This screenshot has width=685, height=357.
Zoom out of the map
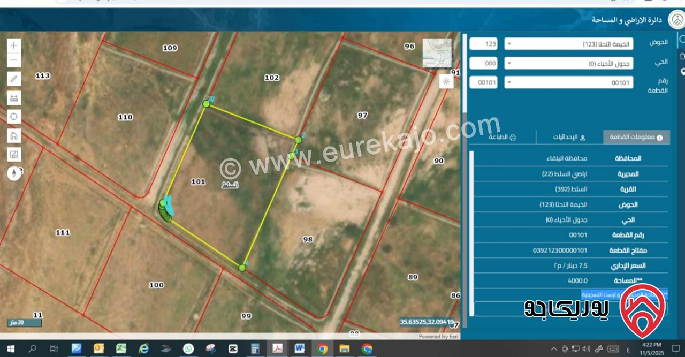tap(14, 60)
